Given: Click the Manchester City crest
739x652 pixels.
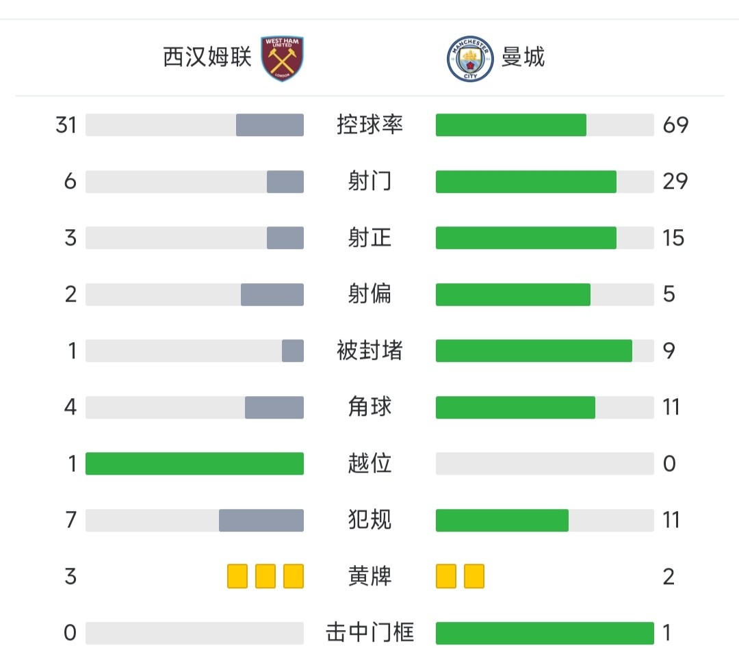Looking at the screenshot, I should coord(470,59).
